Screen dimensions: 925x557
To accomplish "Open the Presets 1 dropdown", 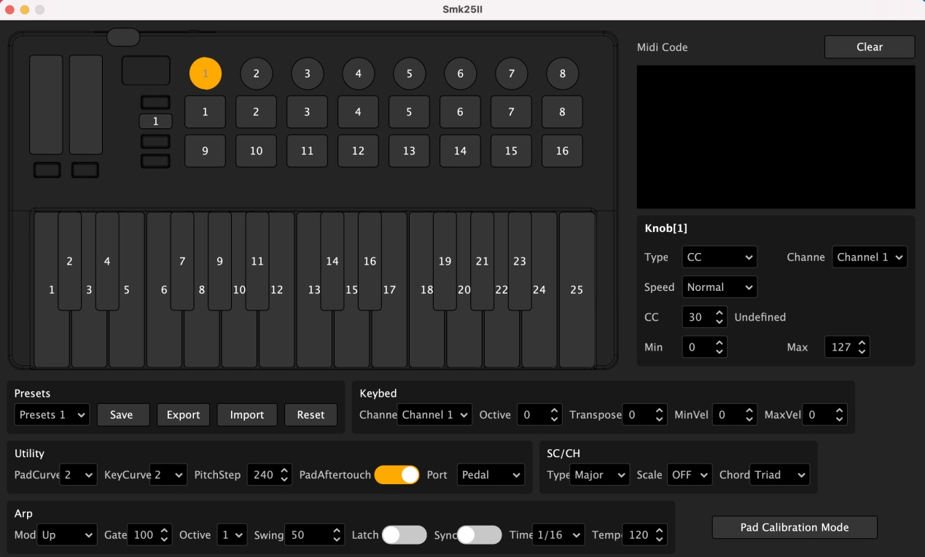I will pyautogui.click(x=52, y=415).
